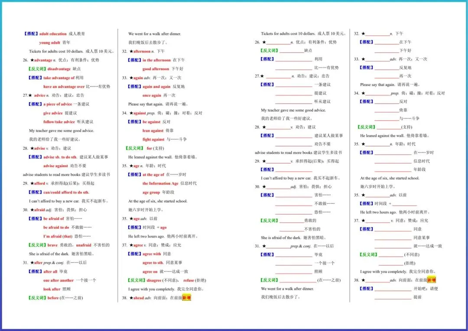Click the antonym "unafraid"
The image size is (468, 331).
(84, 245)
